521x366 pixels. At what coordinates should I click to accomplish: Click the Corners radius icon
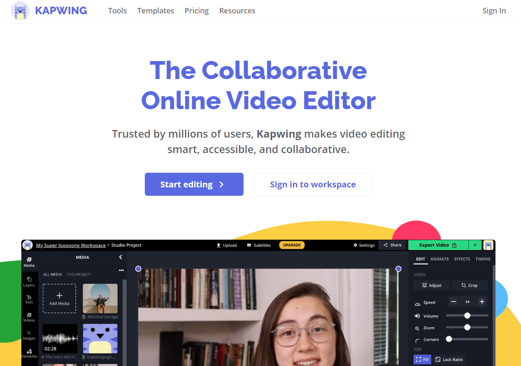417,341
